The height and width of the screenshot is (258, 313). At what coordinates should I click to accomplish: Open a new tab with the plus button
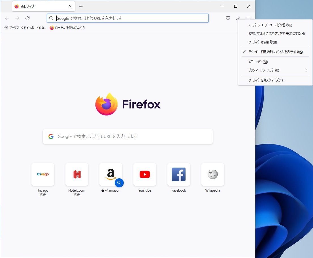tap(81, 6)
